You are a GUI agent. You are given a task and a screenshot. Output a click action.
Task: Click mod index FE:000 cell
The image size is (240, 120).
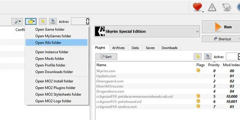coord(232,96)
